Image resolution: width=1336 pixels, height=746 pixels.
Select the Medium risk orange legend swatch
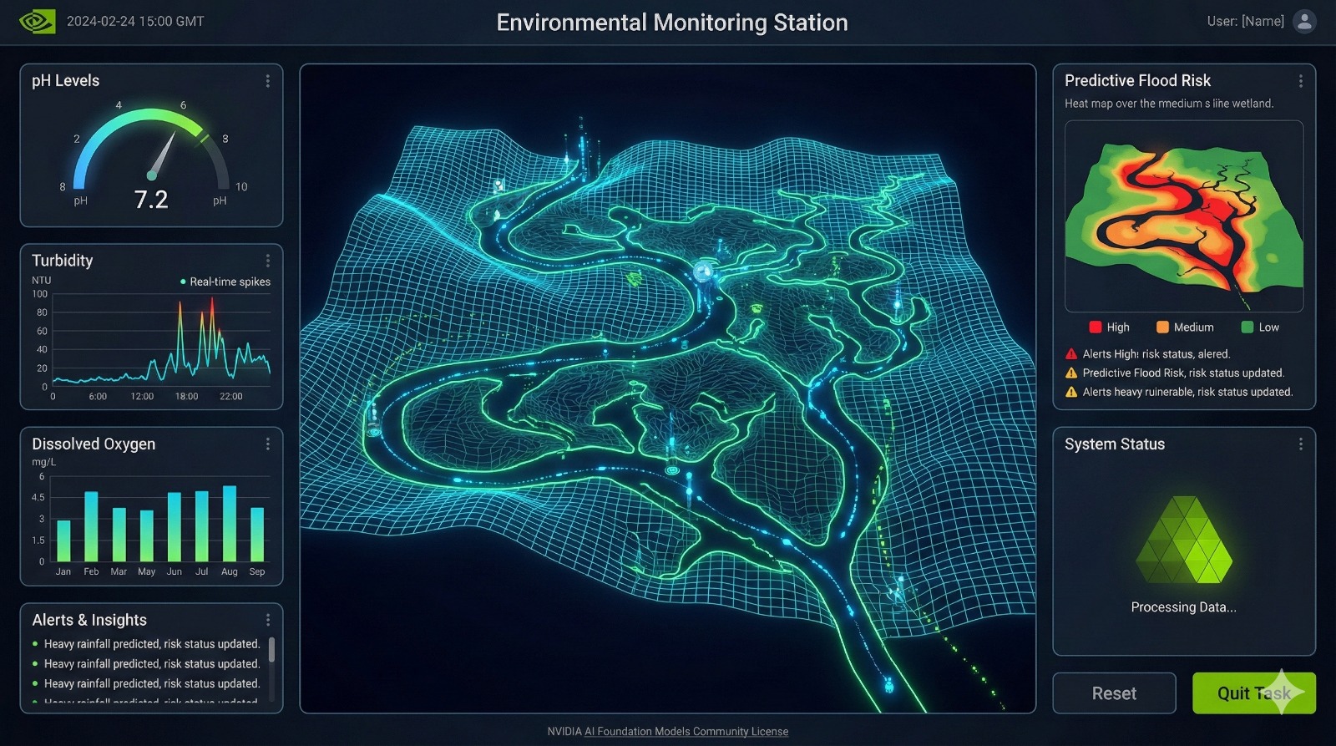[1162, 327]
